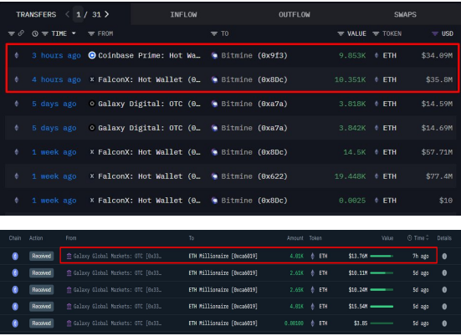Click Received badge in $3.85 row
Viewport: 461px width, 336px height.
click(42, 323)
